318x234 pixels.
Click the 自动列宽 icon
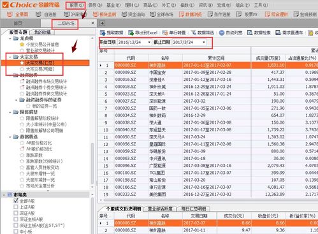pyautogui.click(x=222, y=33)
